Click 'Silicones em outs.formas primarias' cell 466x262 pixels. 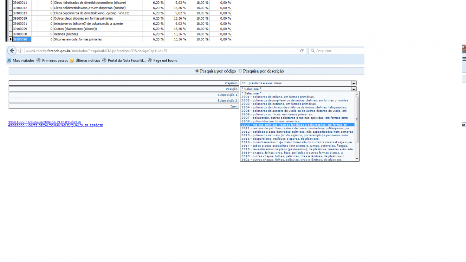coord(98,39)
